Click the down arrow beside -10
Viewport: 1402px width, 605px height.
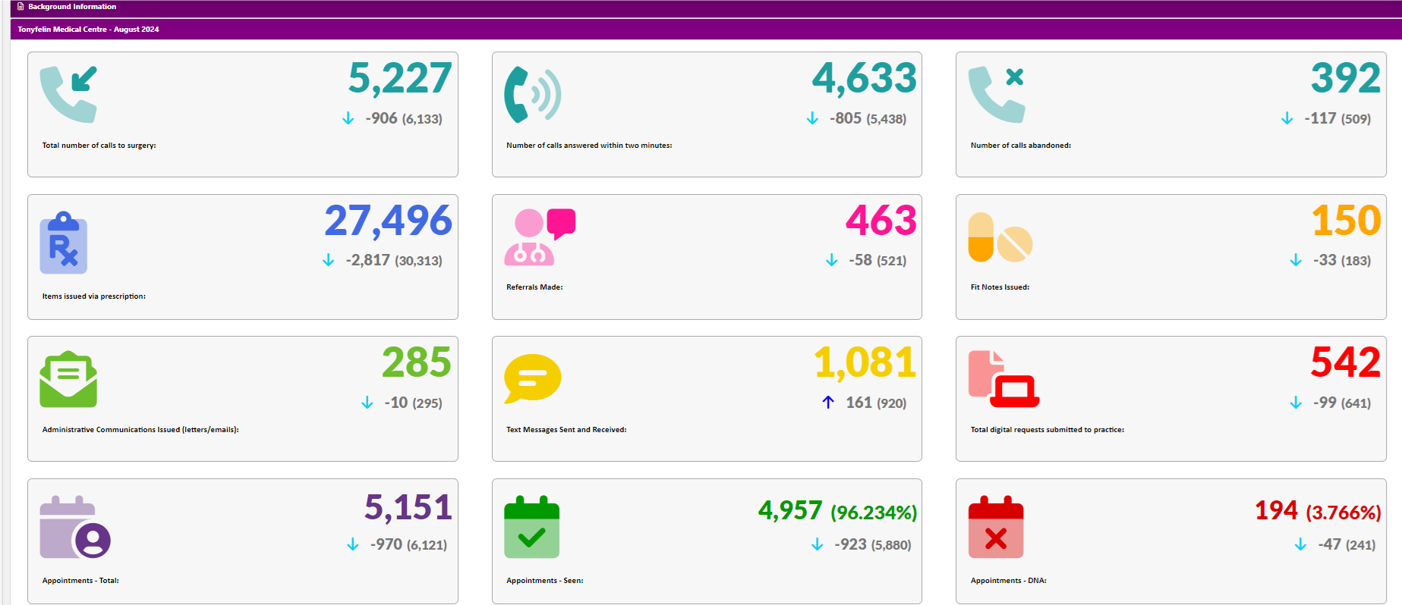(367, 403)
